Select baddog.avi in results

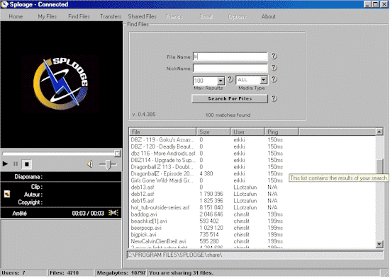144,214
